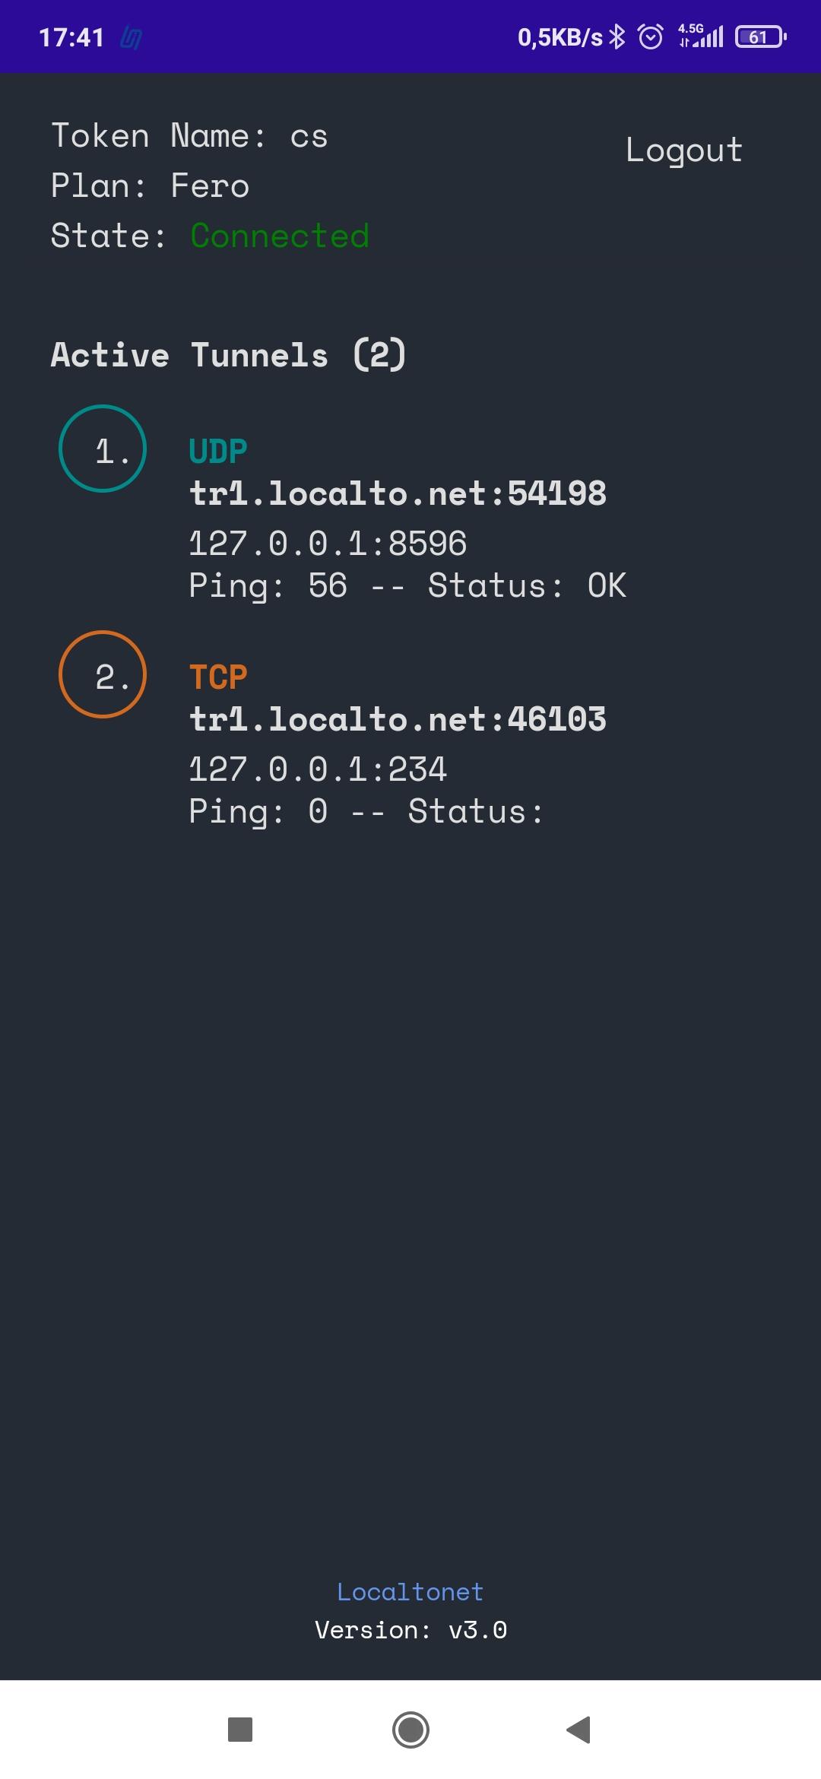821x1779 pixels.
Task: Tap the teal circle numbered 1
Action: [103, 449]
